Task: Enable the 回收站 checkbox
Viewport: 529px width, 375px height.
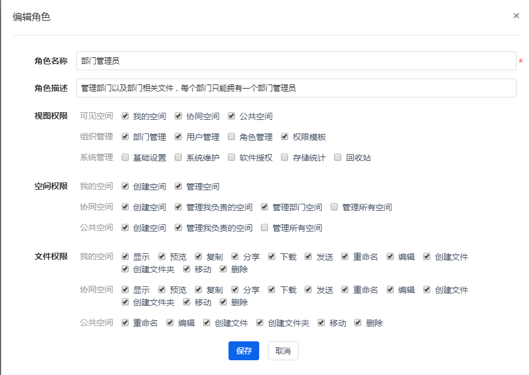Action: pos(338,158)
